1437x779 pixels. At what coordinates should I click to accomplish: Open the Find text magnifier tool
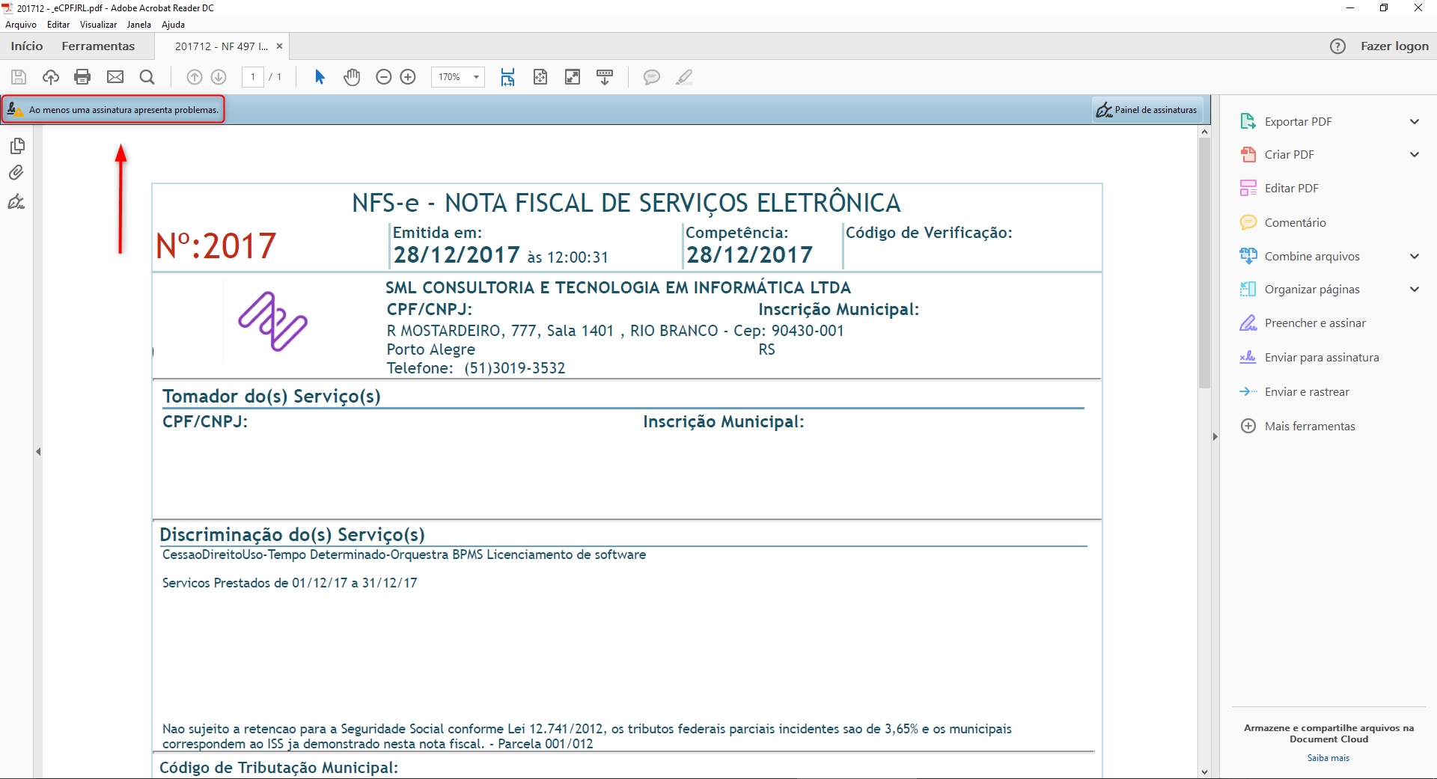[x=147, y=77]
